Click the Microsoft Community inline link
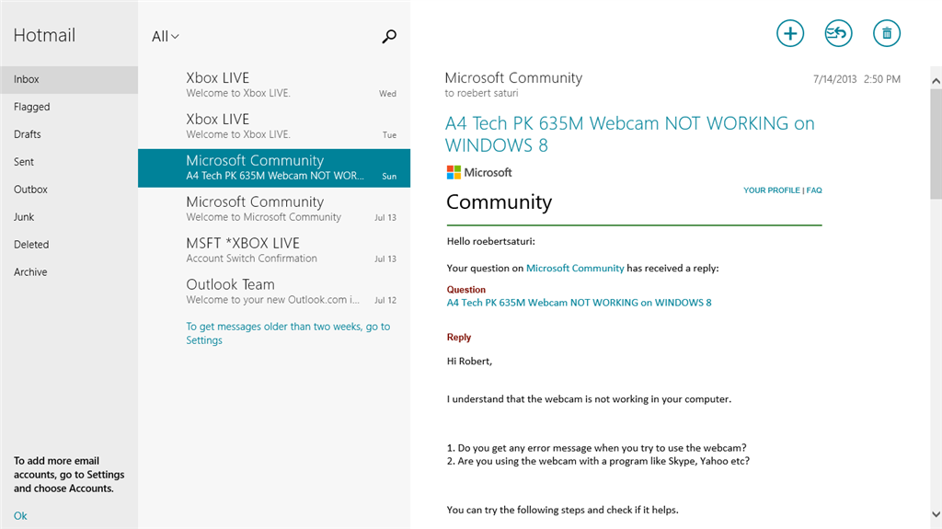 click(x=575, y=268)
